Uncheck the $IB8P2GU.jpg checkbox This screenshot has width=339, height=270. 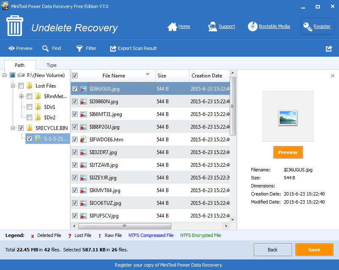click(x=75, y=127)
